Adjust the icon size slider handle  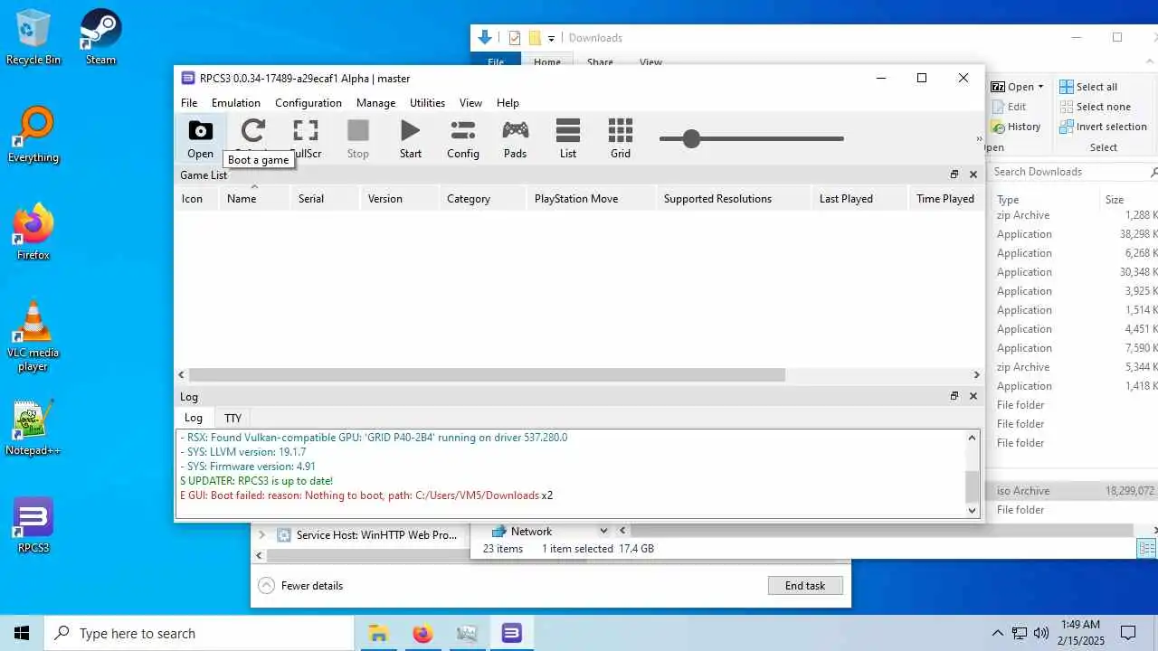coord(692,138)
